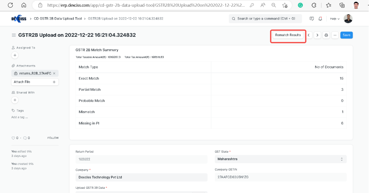Screen dimensions: 369x193
Task: Open the GST State Maharashtra dropdown
Action: [280, 159]
